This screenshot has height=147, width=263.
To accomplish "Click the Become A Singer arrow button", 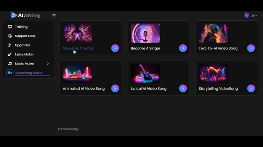I will click(x=183, y=48).
